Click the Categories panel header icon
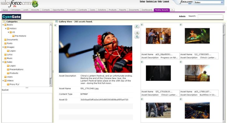 point(4,21)
